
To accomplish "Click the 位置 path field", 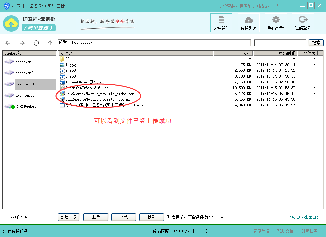I will coord(154,43).
